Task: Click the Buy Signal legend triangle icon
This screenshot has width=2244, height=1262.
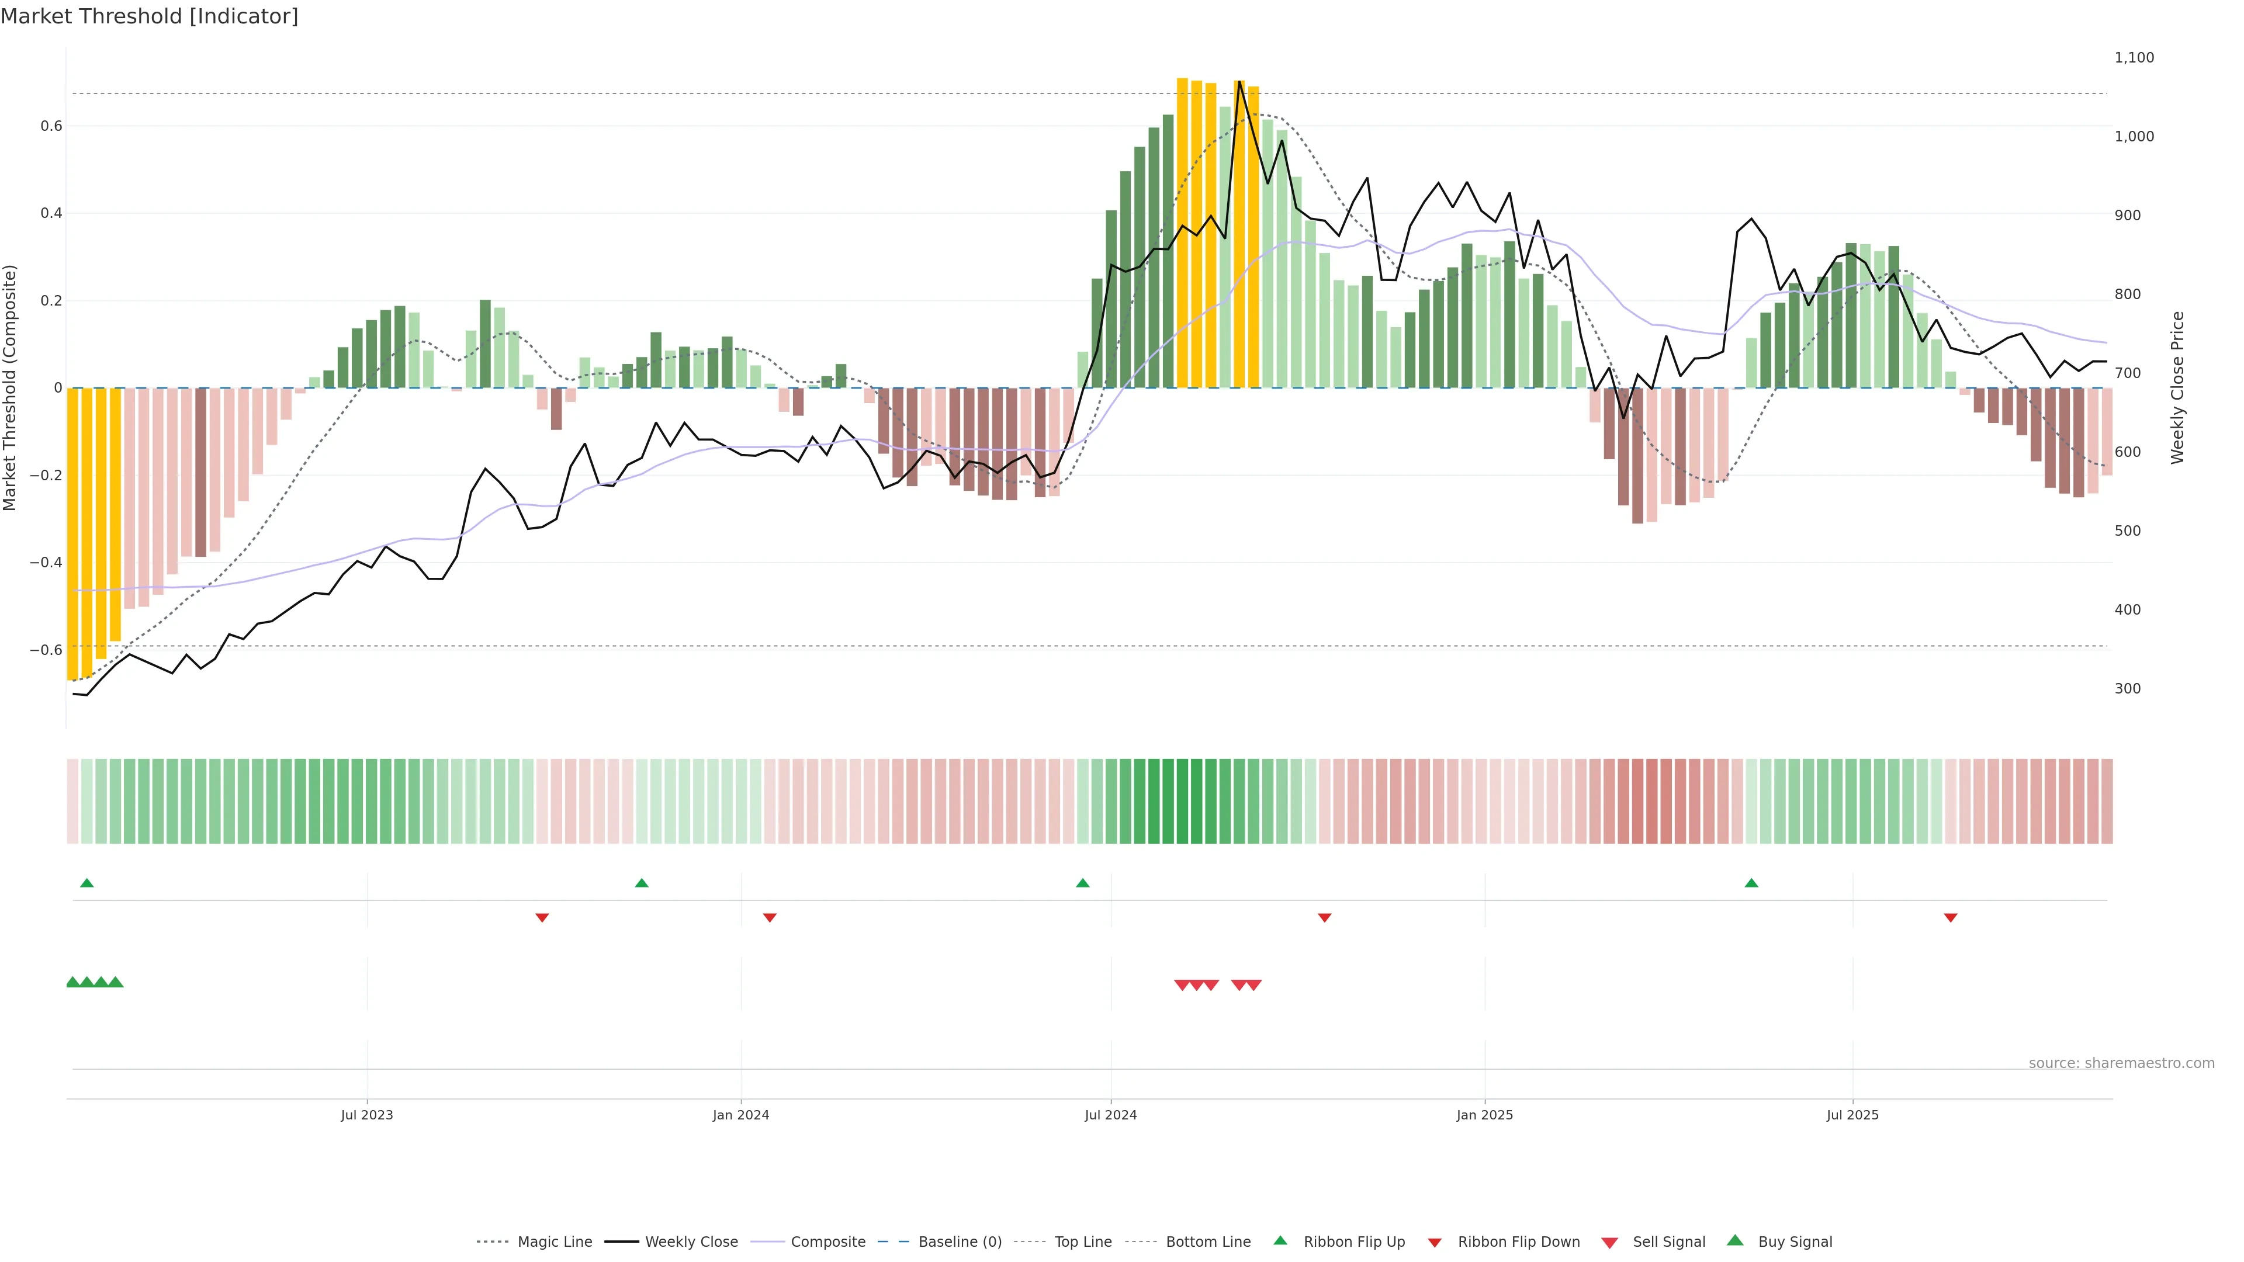Action: pos(1735,1240)
